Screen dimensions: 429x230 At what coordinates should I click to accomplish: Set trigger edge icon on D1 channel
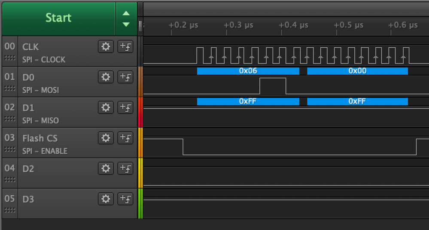(x=125, y=107)
